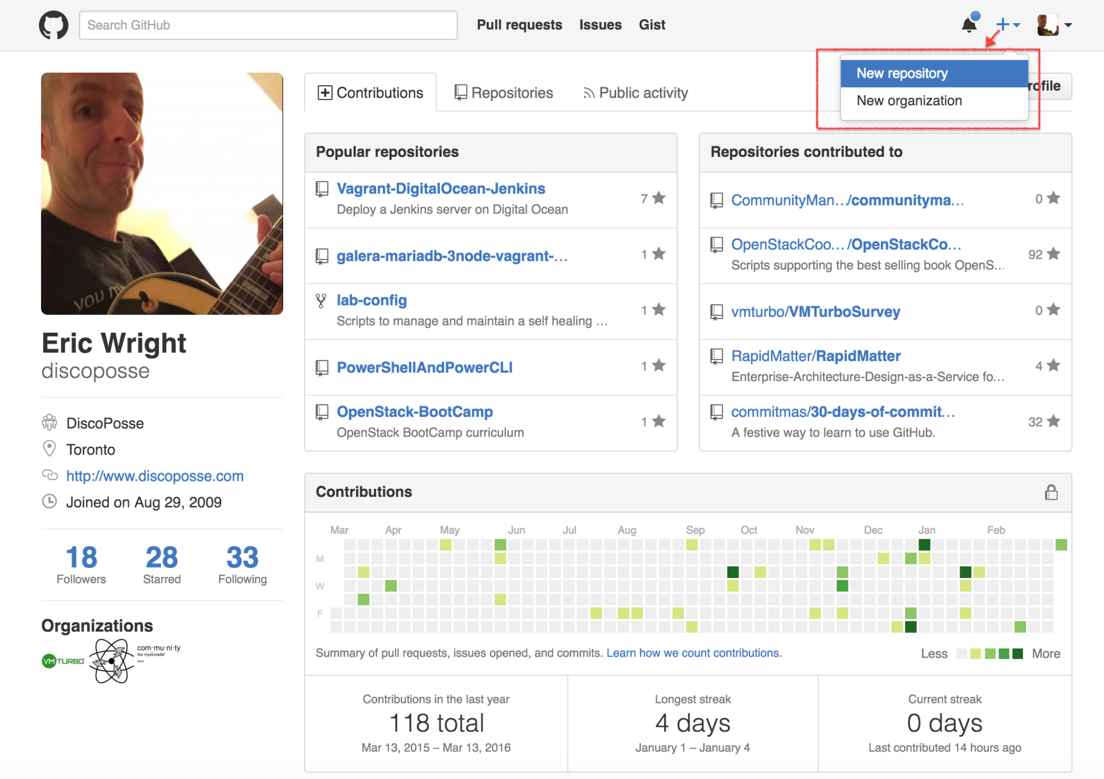Click the com-mu-ni-ty organization logo
Screen dimensions: 1104x779
(x=158, y=651)
